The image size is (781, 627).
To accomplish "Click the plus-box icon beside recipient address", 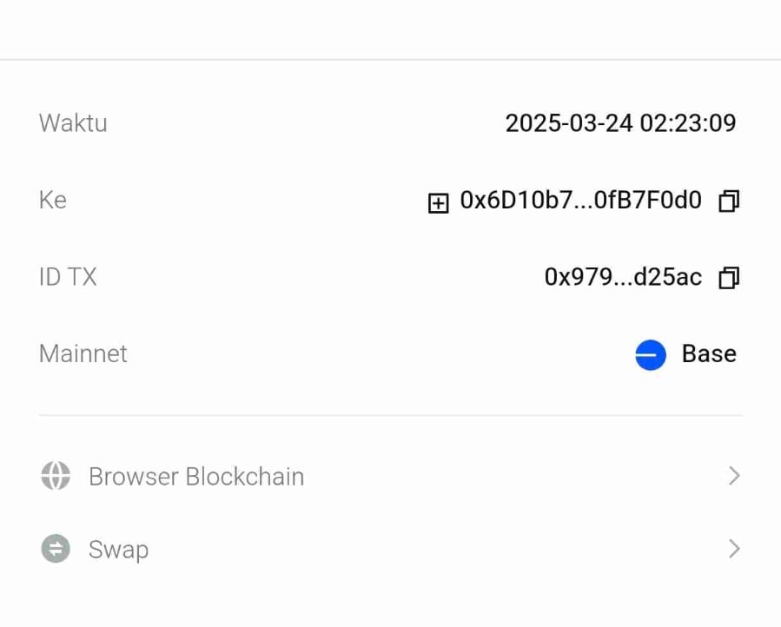I will [x=439, y=203].
